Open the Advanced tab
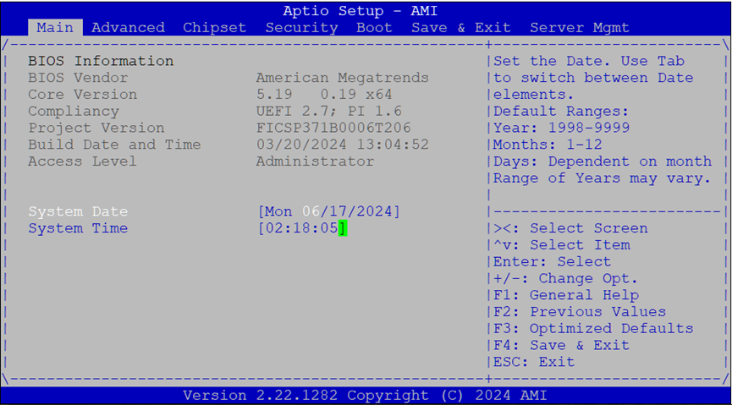 point(128,28)
